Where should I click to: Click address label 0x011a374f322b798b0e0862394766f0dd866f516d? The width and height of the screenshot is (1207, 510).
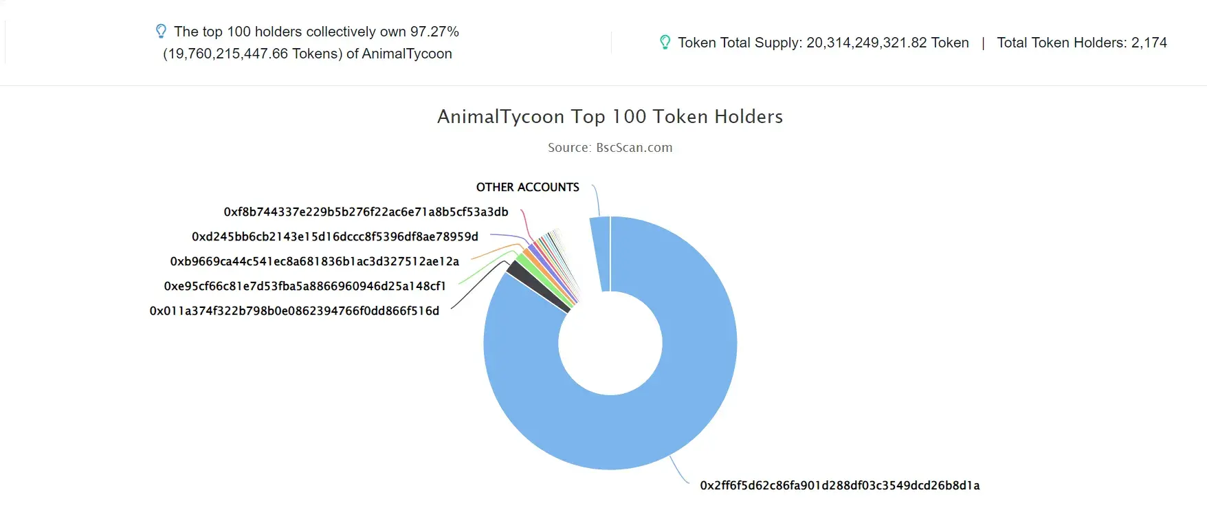[294, 311]
